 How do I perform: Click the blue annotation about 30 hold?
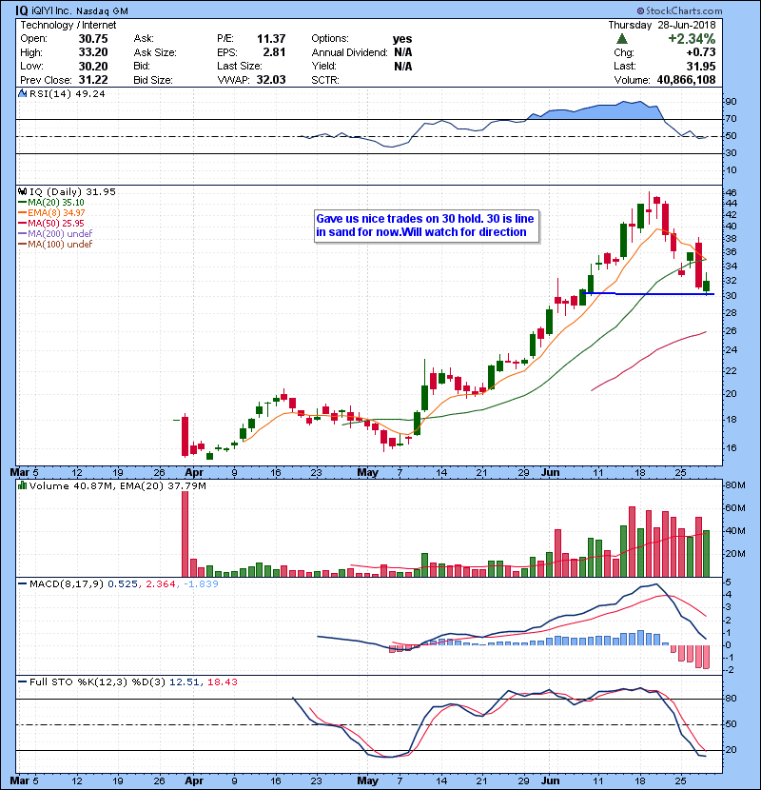[x=426, y=226]
